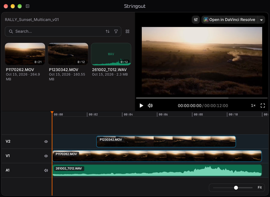
Task: Click the 00:08 ruler mark
Action: pyautogui.click(x=198, y=115)
